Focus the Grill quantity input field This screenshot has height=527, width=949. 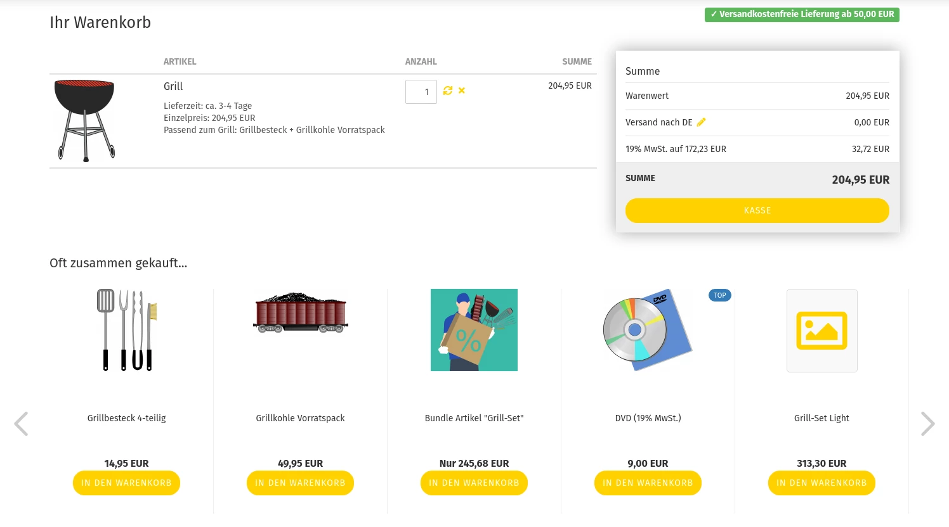point(421,92)
